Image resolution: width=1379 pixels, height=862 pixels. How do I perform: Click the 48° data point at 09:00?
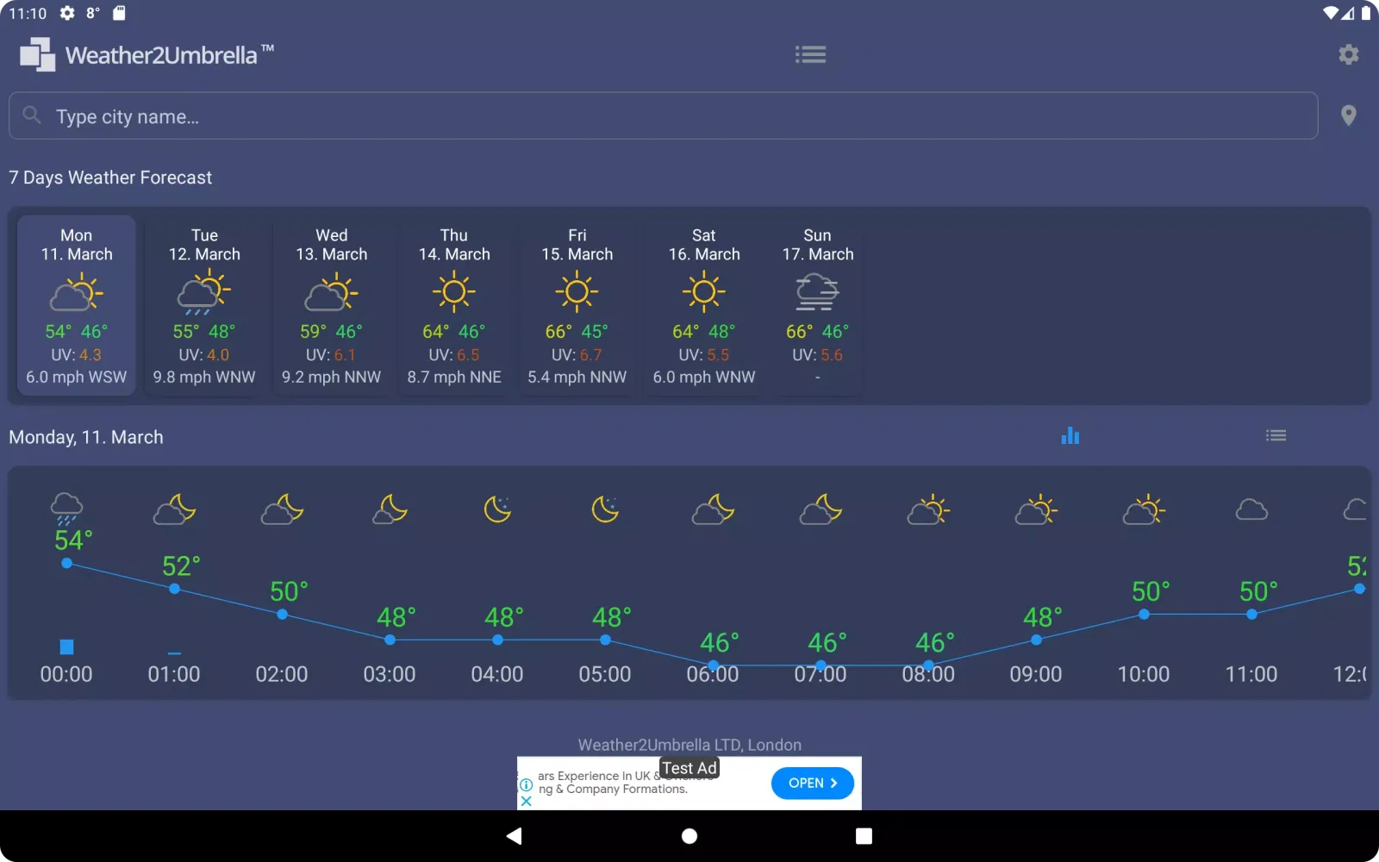(x=1036, y=640)
